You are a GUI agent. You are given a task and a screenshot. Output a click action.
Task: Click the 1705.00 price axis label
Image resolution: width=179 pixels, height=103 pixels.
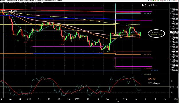click(174, 60)
